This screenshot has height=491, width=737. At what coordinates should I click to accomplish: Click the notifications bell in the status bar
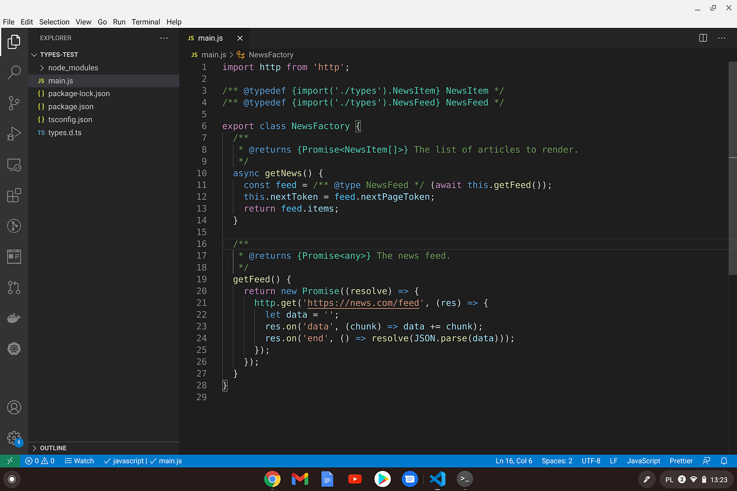pos(724,460)
